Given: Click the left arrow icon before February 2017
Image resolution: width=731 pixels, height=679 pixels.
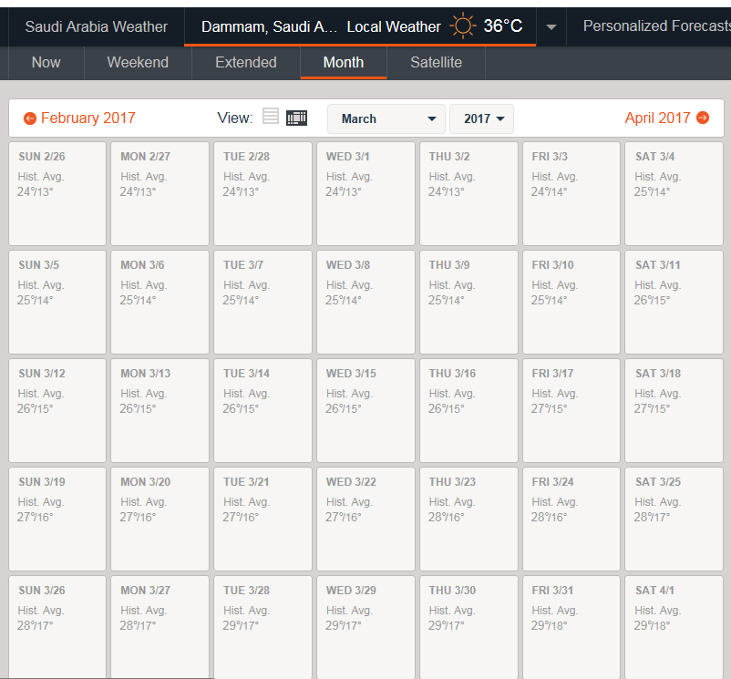Looking at the screenshot, I should [30, 118].
